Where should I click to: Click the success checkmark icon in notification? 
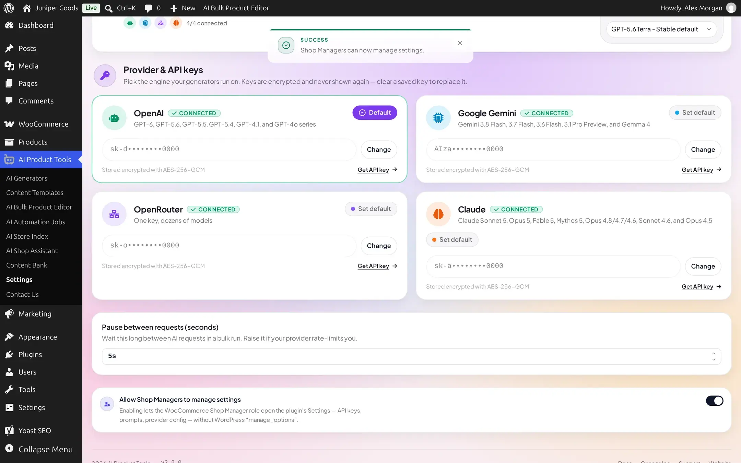[286, 45]
